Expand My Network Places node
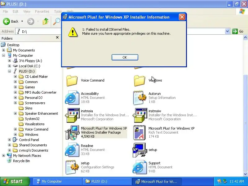This screenshot has height=186, width=248. pyautogui.click(x=3, y=156)
